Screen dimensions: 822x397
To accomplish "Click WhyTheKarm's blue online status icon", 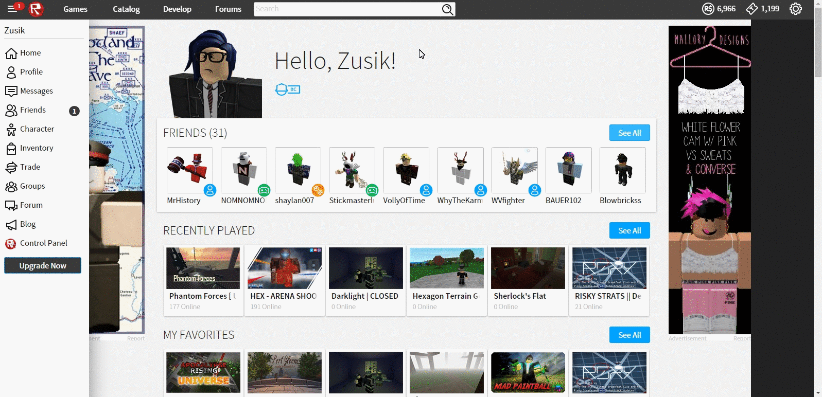I will (x=480, y=190).
